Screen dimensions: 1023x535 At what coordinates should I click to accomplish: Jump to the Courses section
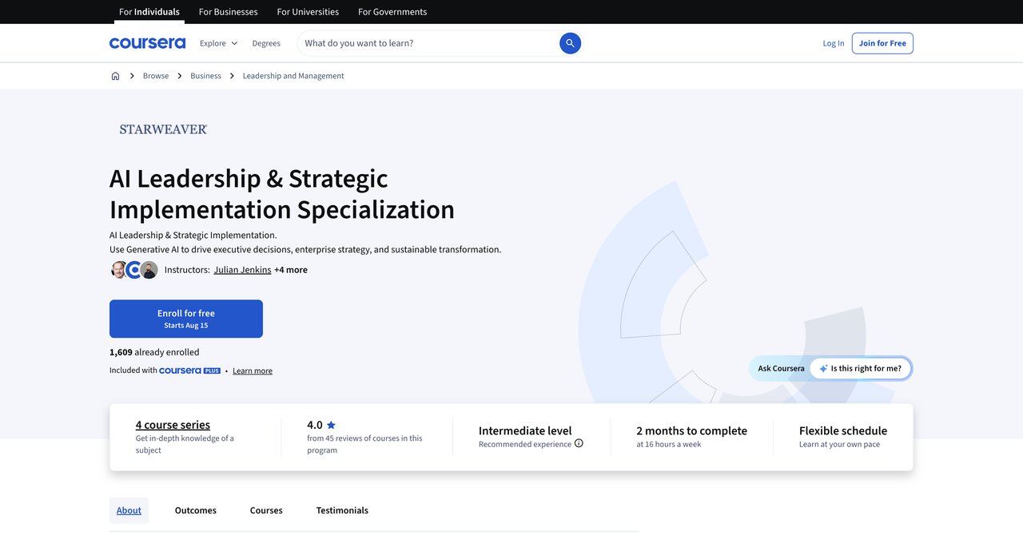(266, 510)
